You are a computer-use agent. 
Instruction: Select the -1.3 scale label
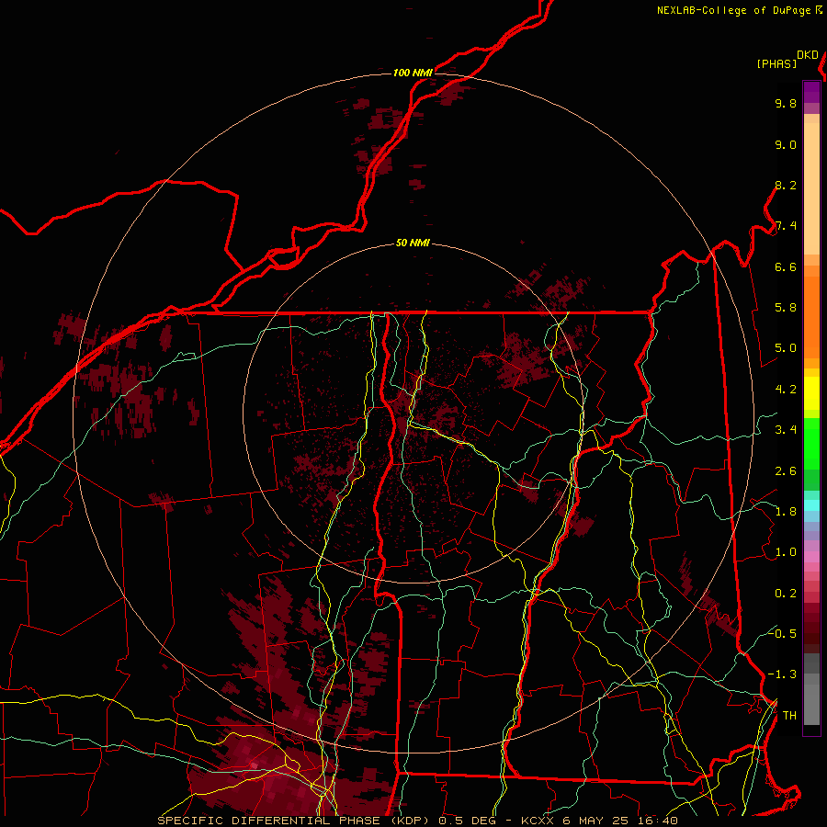[x=782, y=674]
